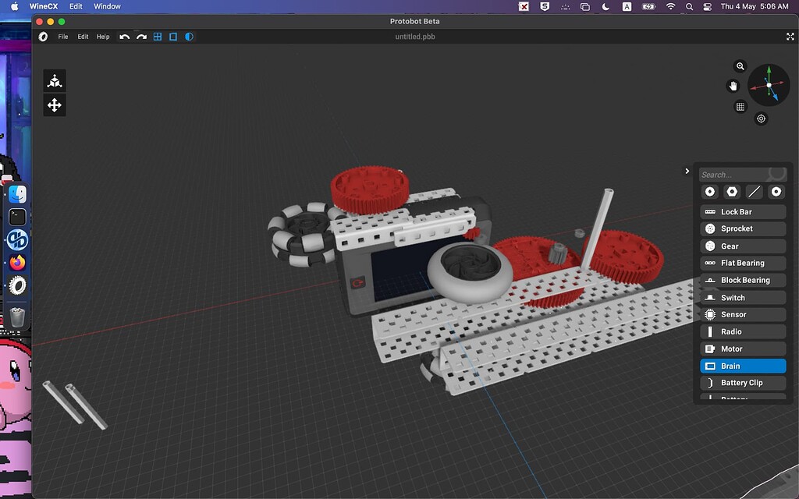Toggle the grid display icon in the top toolbar

click(x=157, y=36)
